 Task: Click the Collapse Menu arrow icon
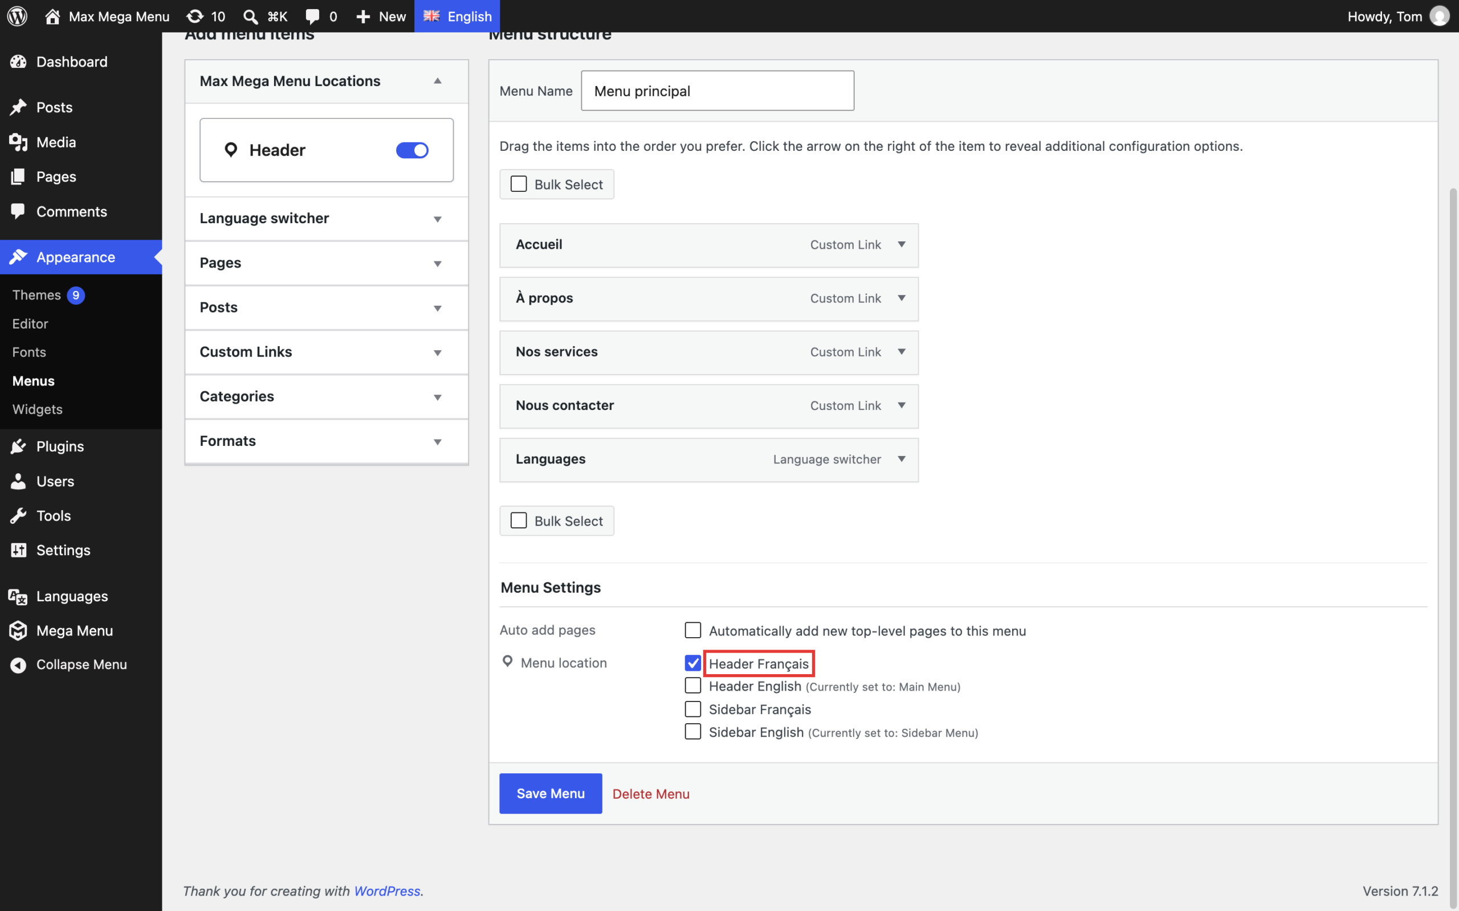[x=18, y=664]
